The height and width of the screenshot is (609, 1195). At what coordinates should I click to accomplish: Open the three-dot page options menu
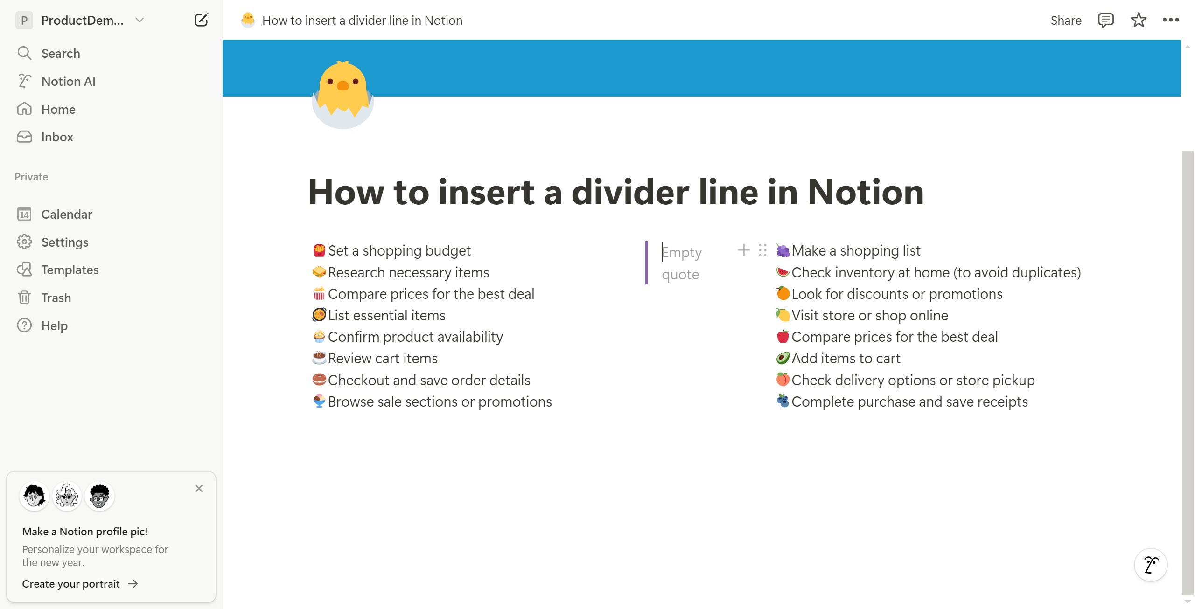1170,20
